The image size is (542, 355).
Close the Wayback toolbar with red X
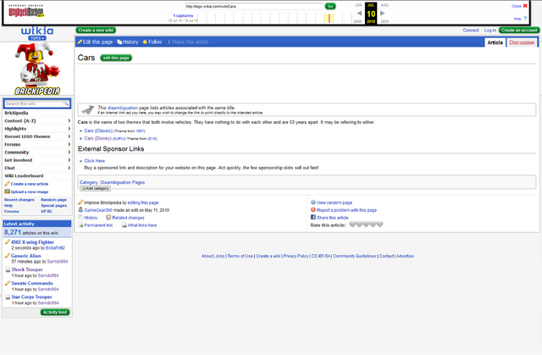tap(525, 6)
